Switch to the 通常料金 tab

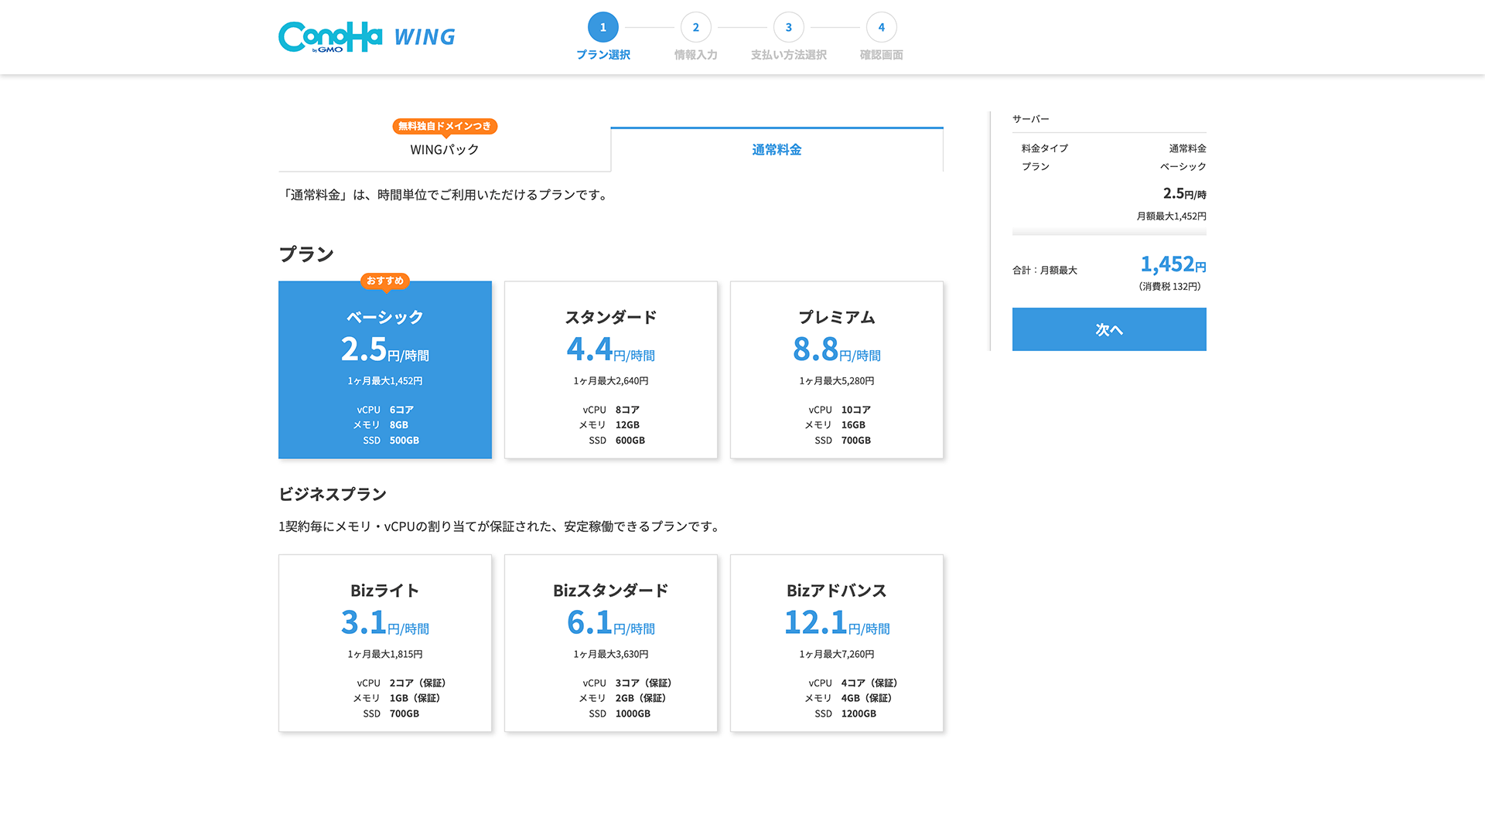777,149
